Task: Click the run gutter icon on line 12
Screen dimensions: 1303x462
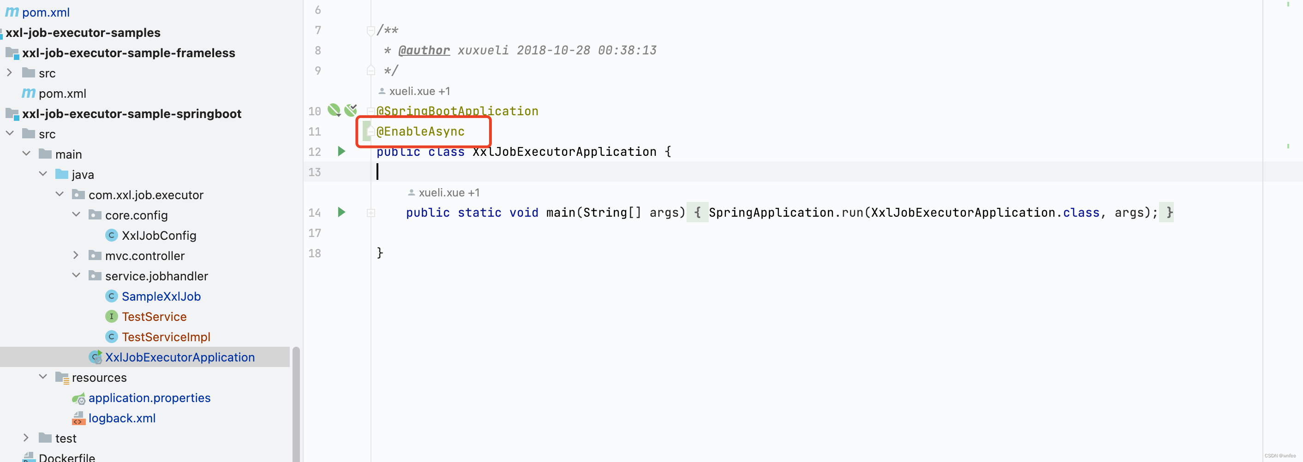Action: tap(341, 151)
